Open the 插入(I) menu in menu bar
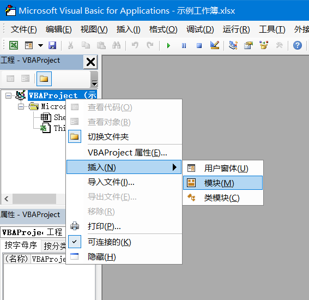Viewport: 309px width, 300px height. 128,29
